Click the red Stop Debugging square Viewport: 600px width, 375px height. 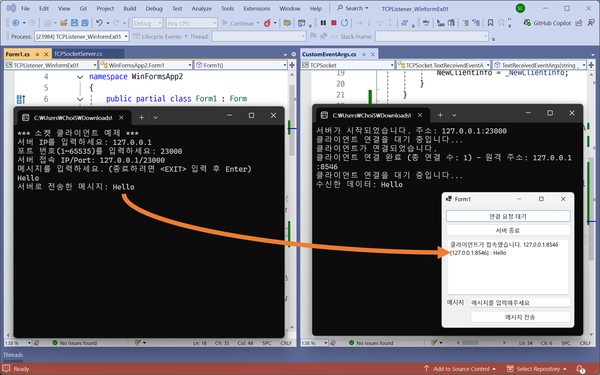334,23
